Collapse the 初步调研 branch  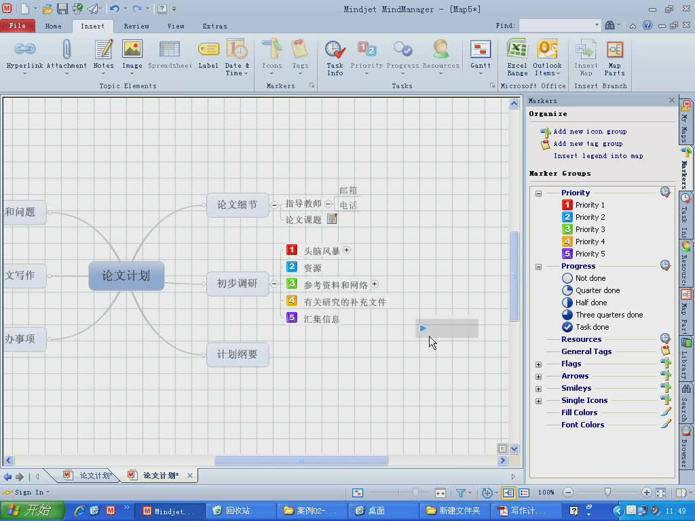pos(274,284)
